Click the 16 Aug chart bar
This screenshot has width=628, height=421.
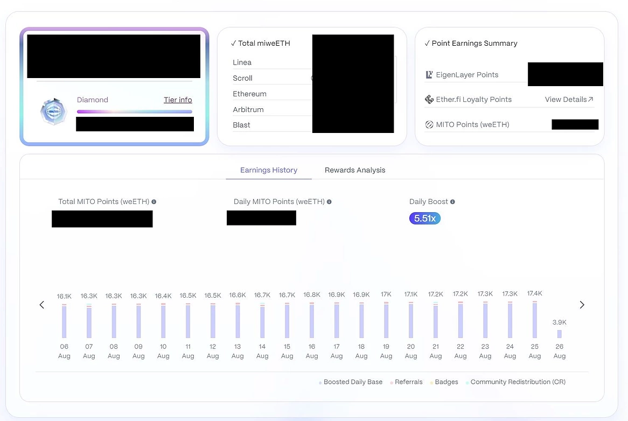coord(312,320)
